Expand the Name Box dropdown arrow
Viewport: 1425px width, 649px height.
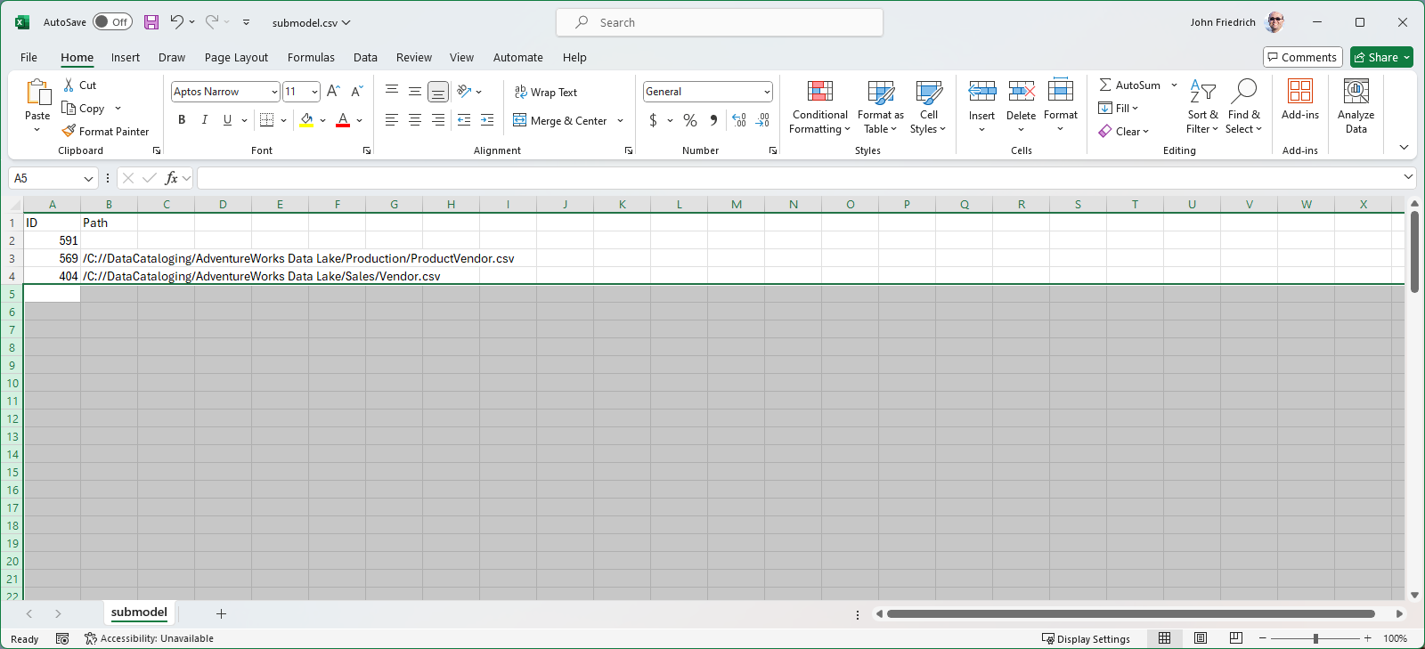[88, 179]
